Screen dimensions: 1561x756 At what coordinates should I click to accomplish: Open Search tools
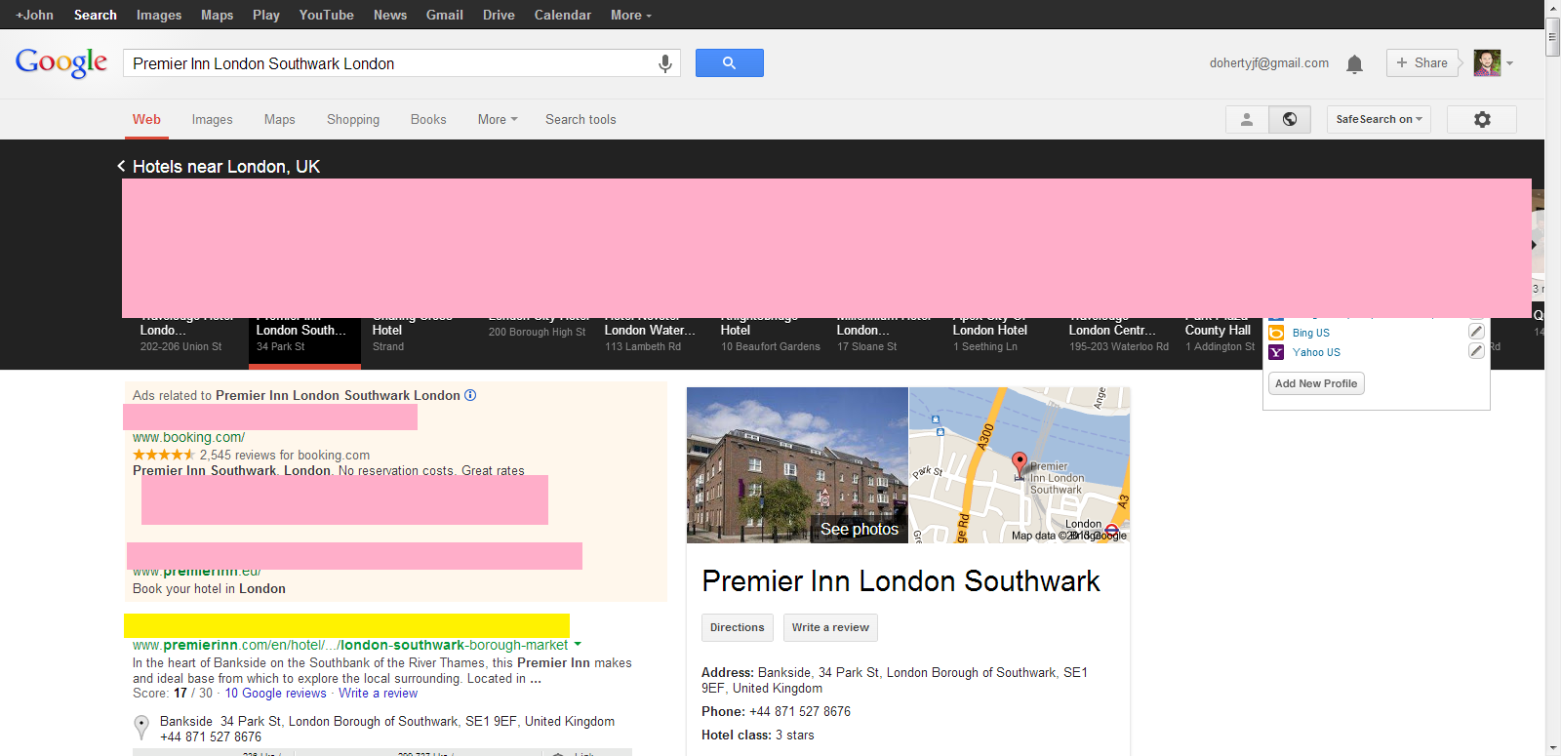point(580,119)
